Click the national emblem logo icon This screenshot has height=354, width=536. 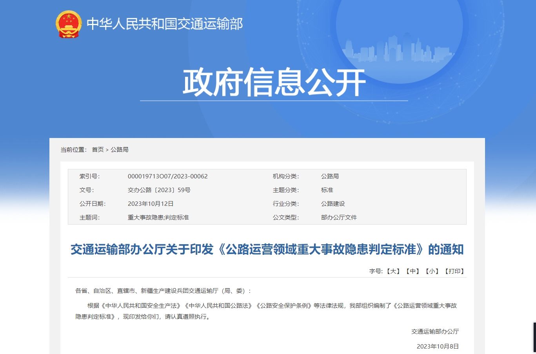(x=69, y=24)
